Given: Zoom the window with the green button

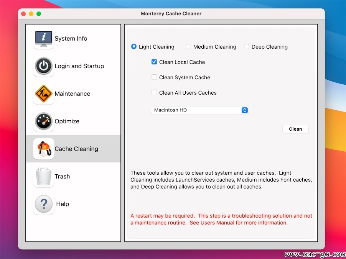Looking at the screenshot, I should point(39,14).
